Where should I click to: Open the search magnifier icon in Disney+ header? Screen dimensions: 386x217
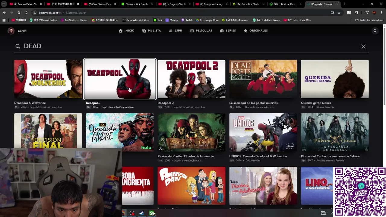(375, 31)
